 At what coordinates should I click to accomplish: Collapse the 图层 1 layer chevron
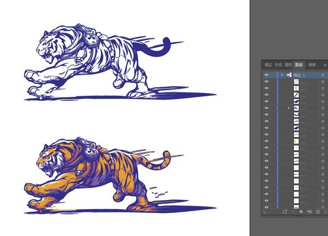[282, 75]
